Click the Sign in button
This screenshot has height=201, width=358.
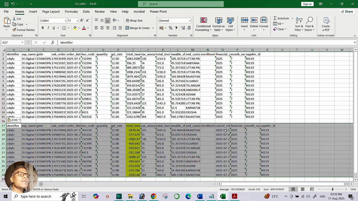[307, 4]
